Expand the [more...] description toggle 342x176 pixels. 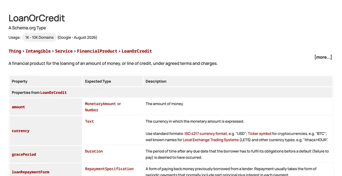[323, 57]
